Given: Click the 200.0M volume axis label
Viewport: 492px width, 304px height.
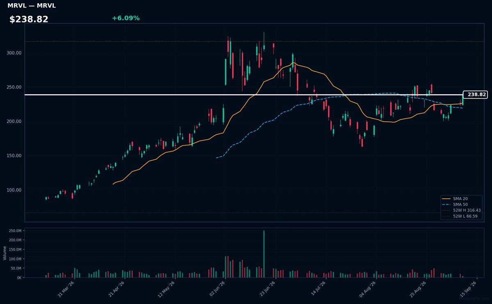Looking at the screenshot, I should [16, 240].
